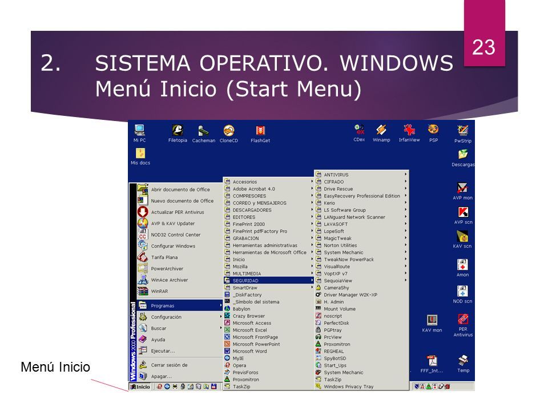Expand the CIFRADO security folder
548x411 pixels.
(x=361, y=182)
